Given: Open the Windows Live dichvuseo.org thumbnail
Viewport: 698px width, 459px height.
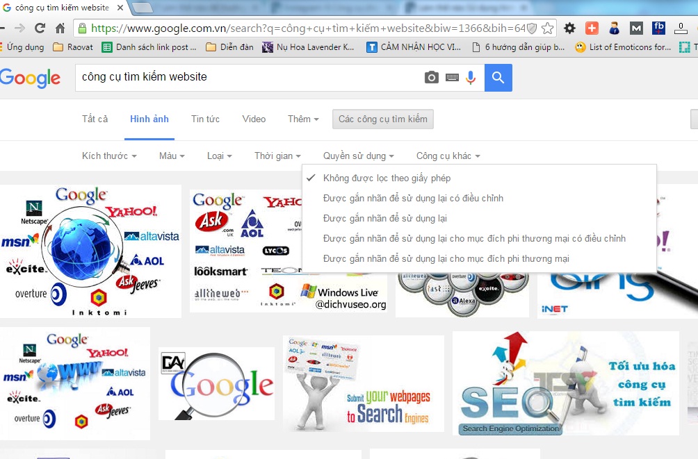Looking at the screenshot, I should click(x=245, y=251).
